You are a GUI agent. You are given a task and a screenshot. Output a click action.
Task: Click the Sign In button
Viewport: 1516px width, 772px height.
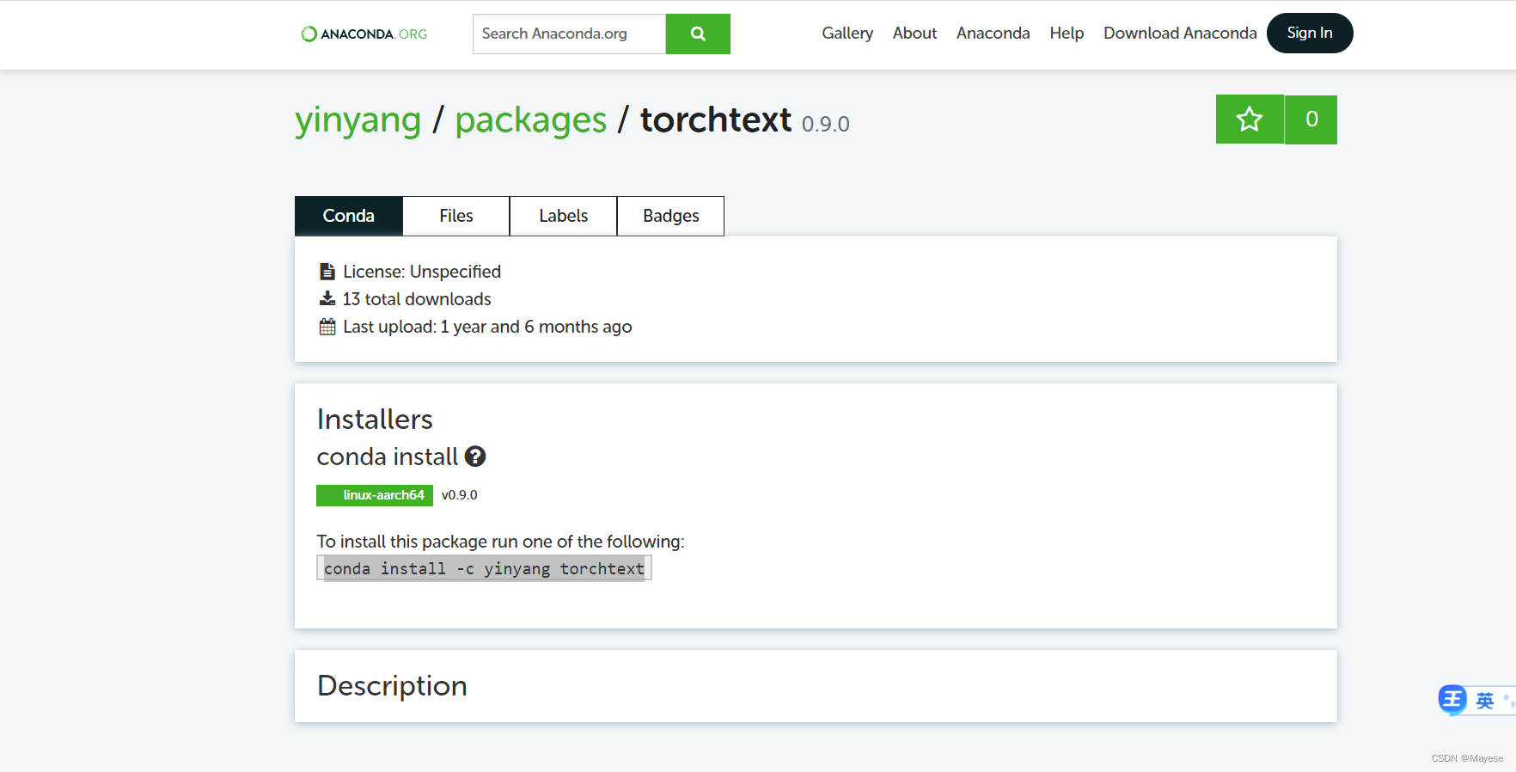[1310, 33]
